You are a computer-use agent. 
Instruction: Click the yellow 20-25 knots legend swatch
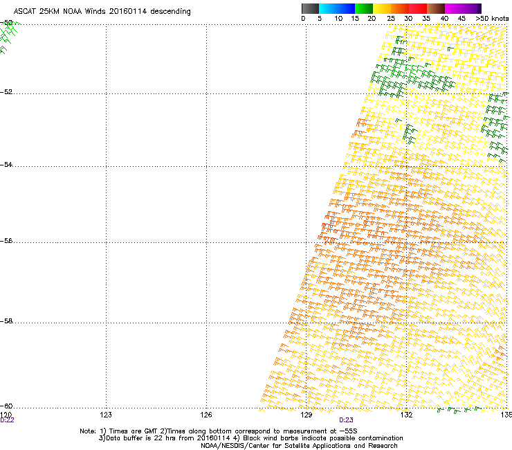pyautogui.click(x=382, y=8)
